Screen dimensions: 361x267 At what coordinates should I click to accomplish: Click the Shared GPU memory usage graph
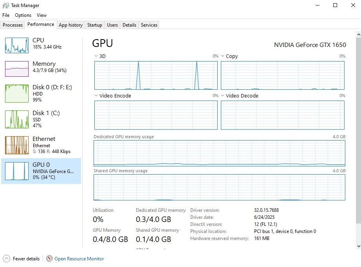(219, 188)
